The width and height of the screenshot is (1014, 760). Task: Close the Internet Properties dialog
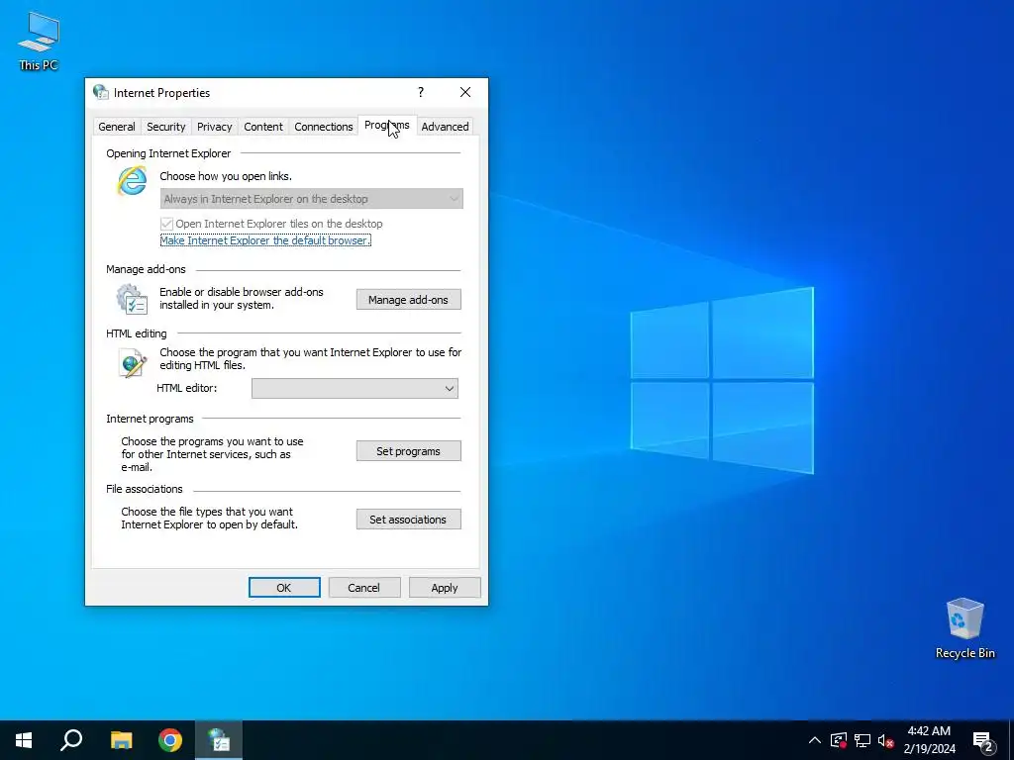coord(465,92)
